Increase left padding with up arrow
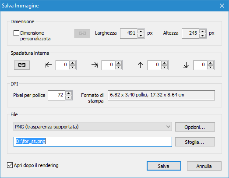 click(73, 63)
